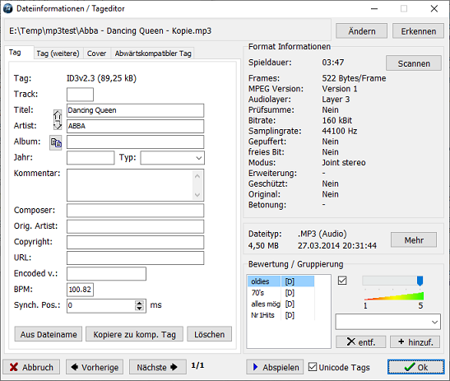
Task: Click the Album input field
Action: click(x=135, y=142)
